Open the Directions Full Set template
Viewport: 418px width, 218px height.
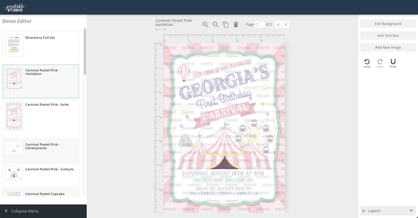41,48
